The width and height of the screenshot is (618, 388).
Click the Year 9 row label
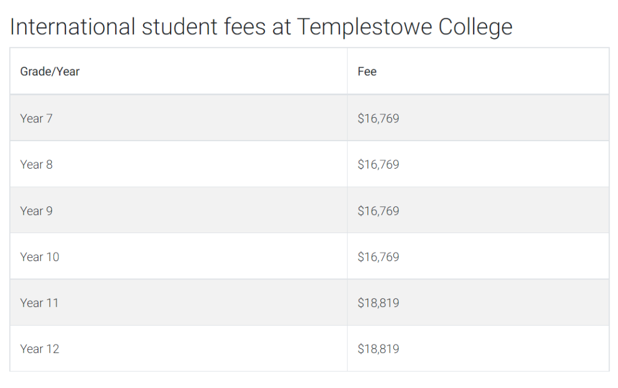pos(36,211)
